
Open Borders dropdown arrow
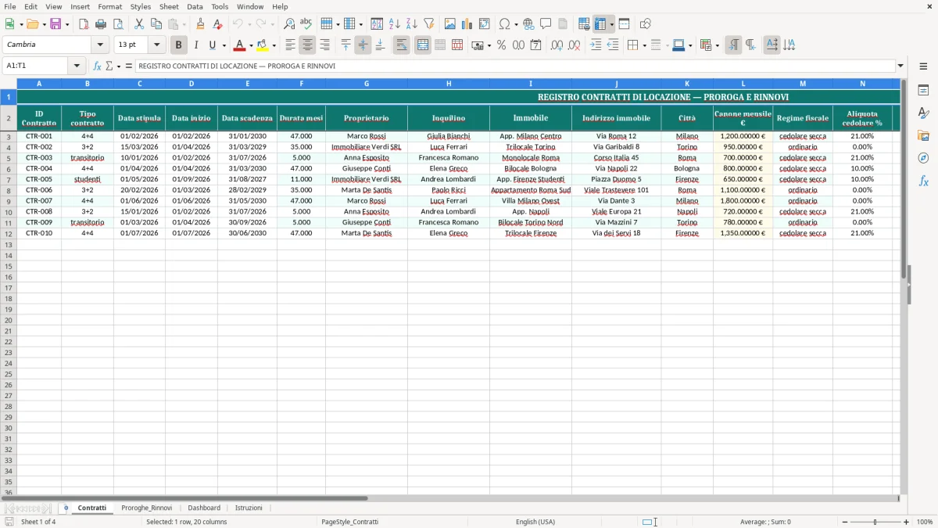click(643, 45)
